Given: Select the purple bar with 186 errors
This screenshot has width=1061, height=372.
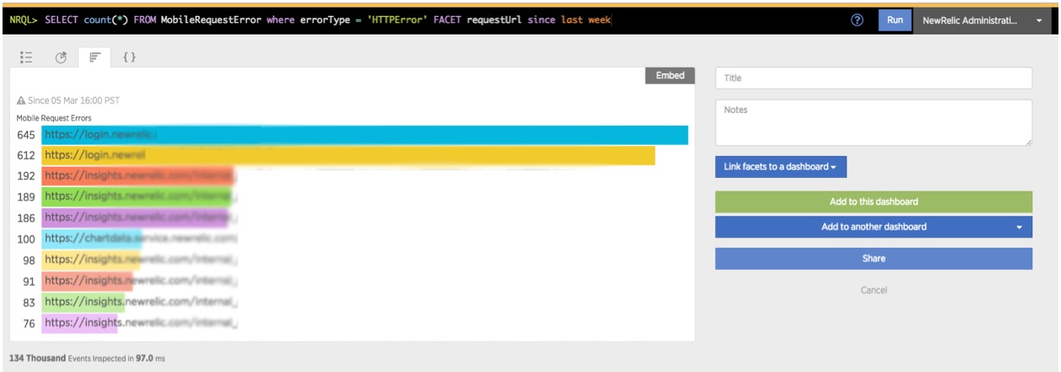Looking at the screenshot, I should coord(134,218).
